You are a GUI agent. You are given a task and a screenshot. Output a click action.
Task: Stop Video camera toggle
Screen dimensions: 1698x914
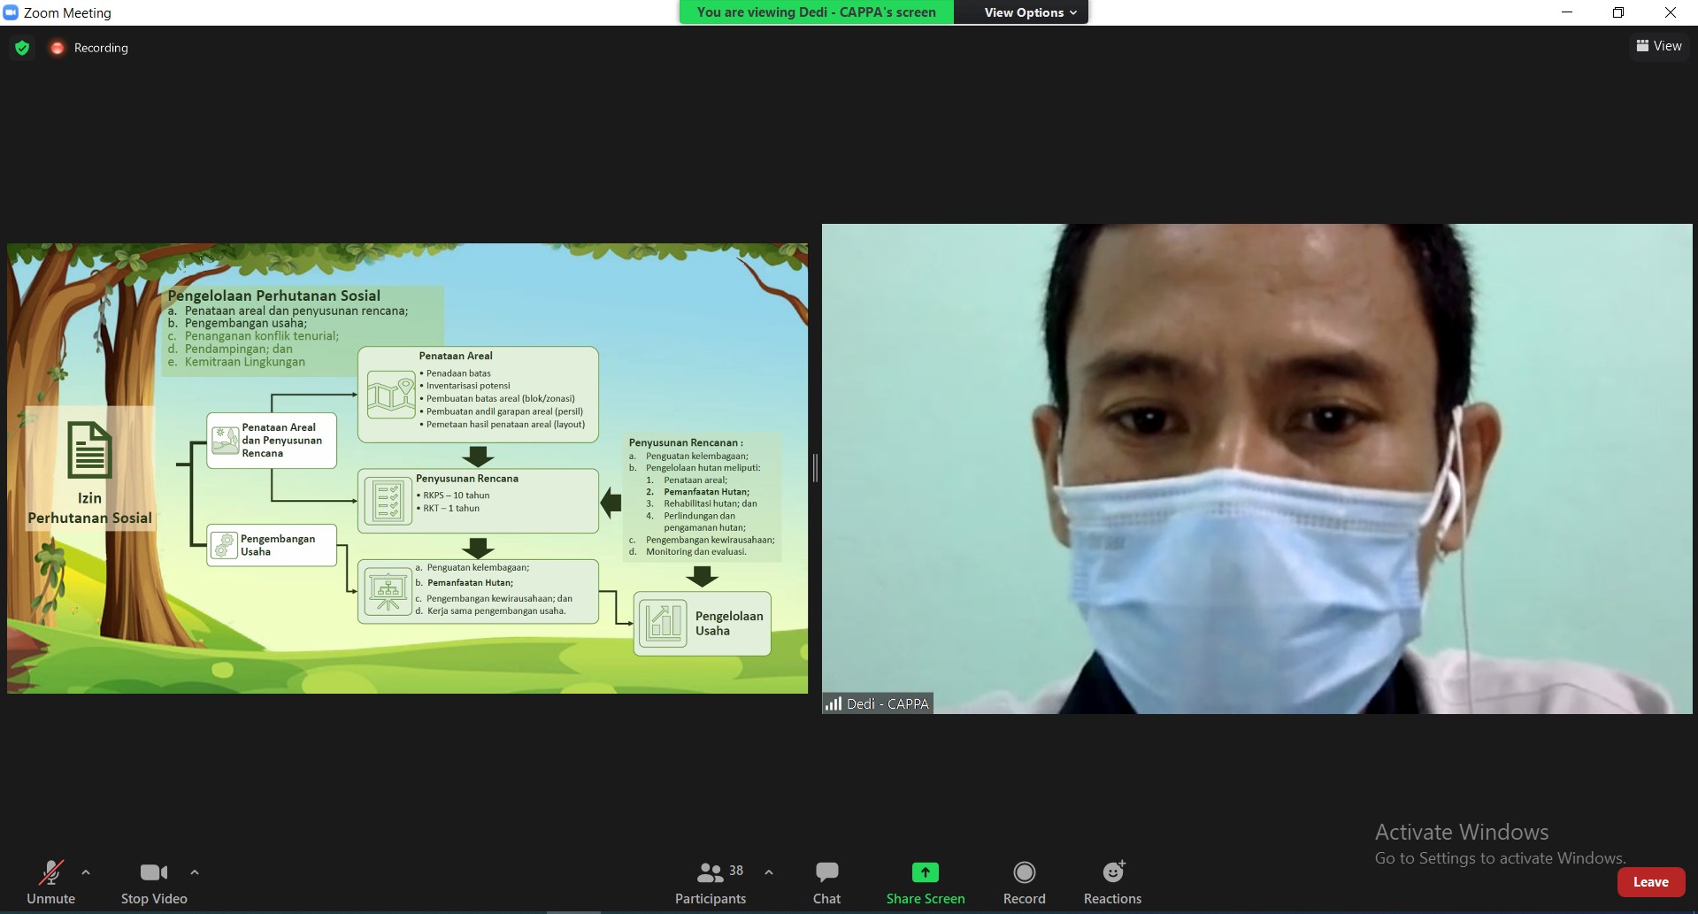pyautogui.click(x=154, y=883)
